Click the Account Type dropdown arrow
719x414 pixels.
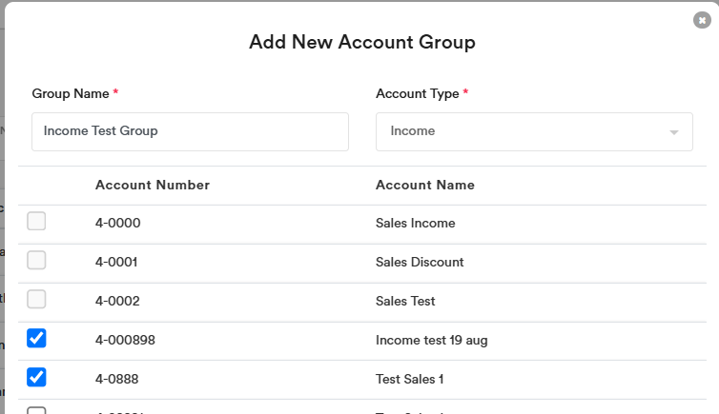point(673,132)
